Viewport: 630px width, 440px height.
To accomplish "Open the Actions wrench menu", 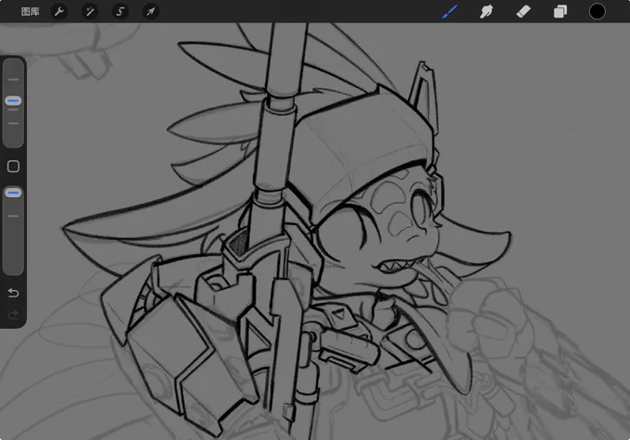I will coord(59,12).
